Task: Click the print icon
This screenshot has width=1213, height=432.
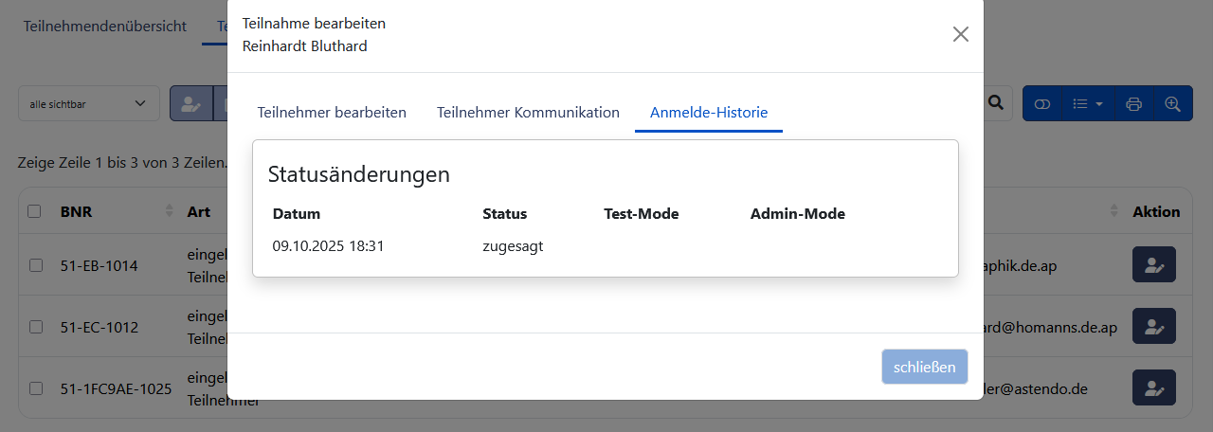Action: pos(1133,103)
